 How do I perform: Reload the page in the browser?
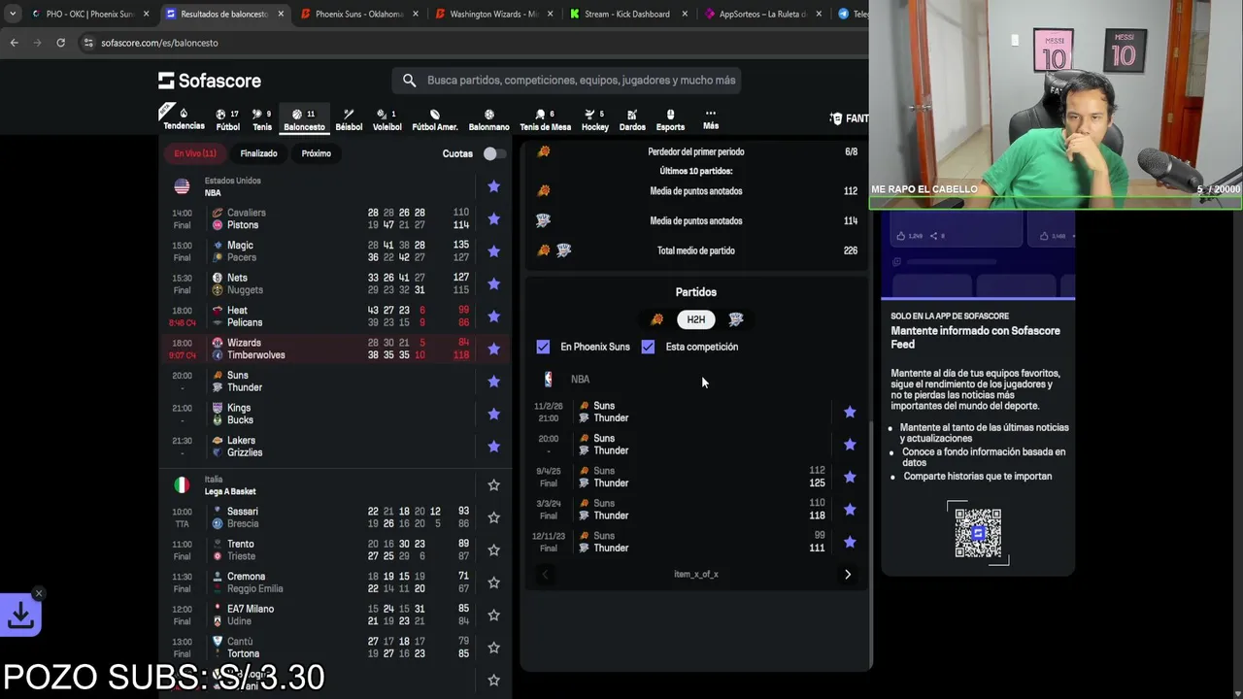[60, 43]
